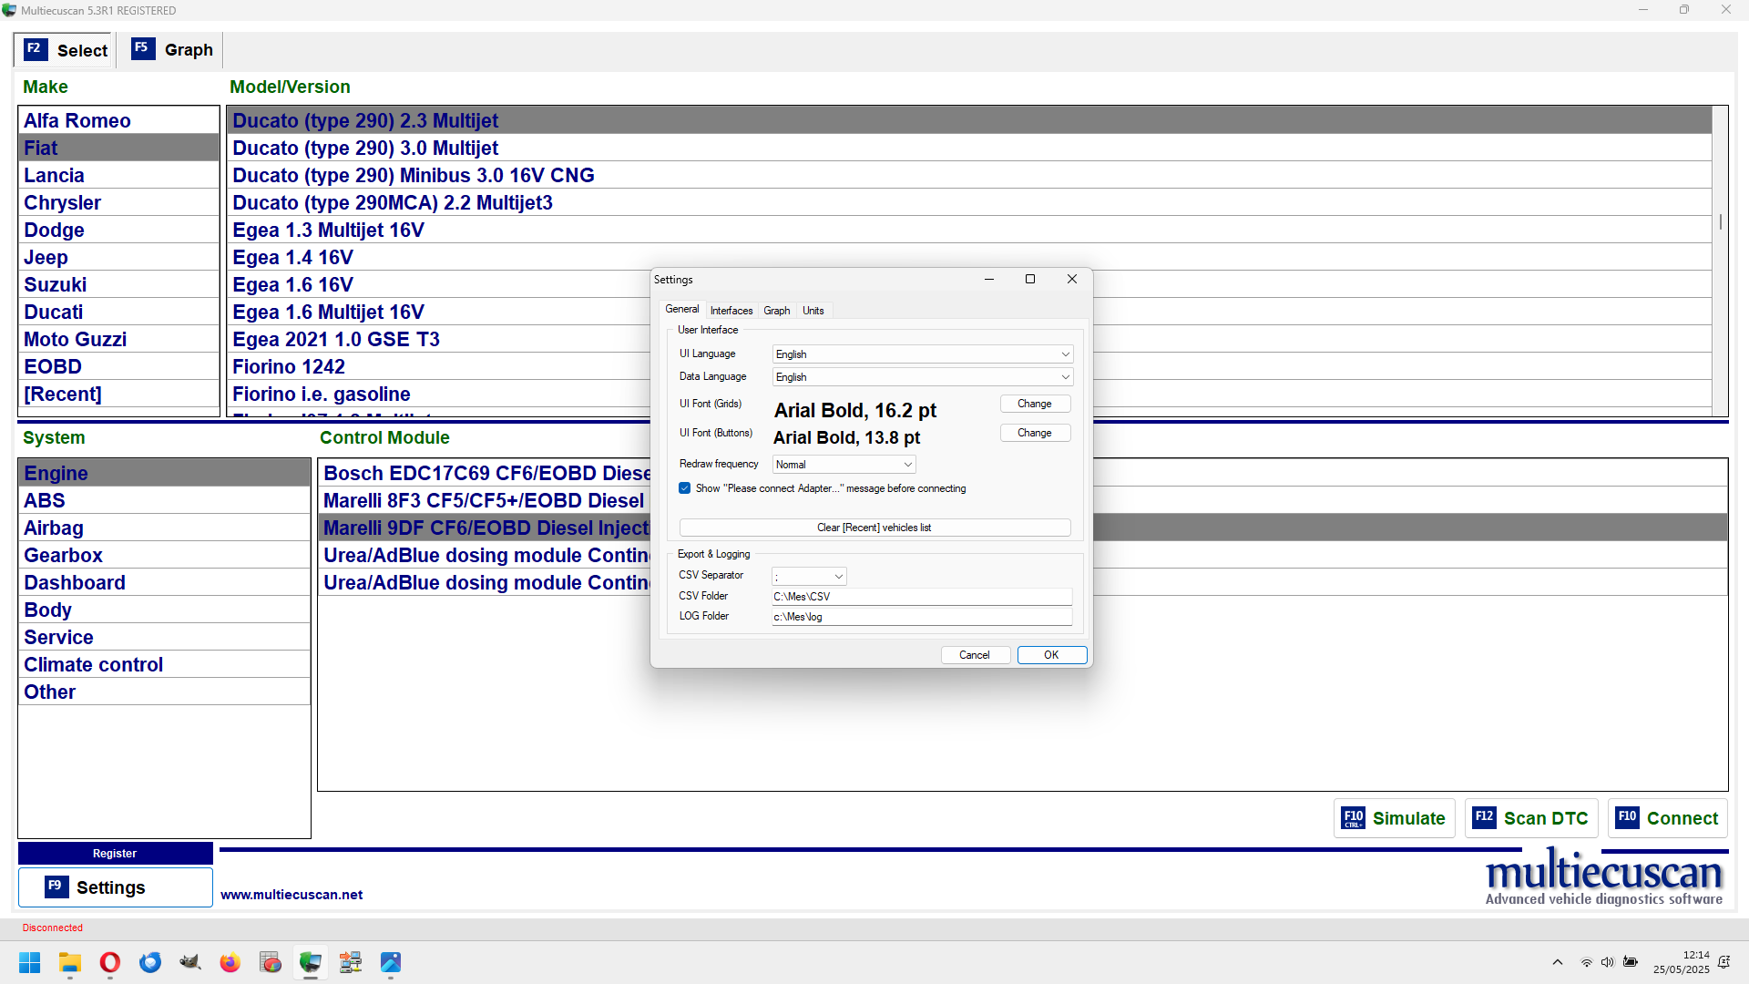Open Windows Start menu
Screen dimensions: 1749x984
[x=30, y=962]
